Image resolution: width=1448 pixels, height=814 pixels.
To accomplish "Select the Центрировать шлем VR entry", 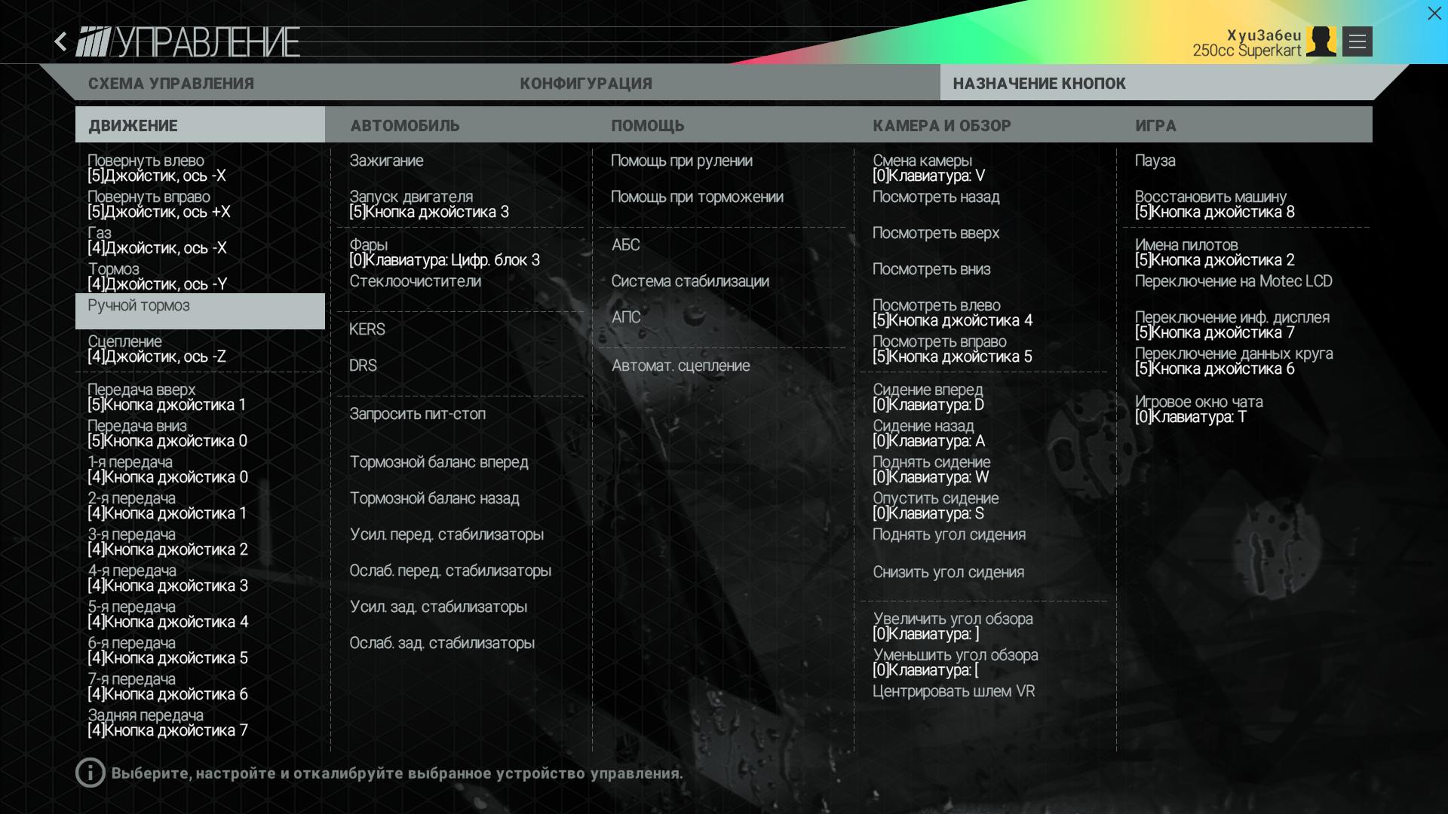I will pyautogui.click(x=953, y=691).
